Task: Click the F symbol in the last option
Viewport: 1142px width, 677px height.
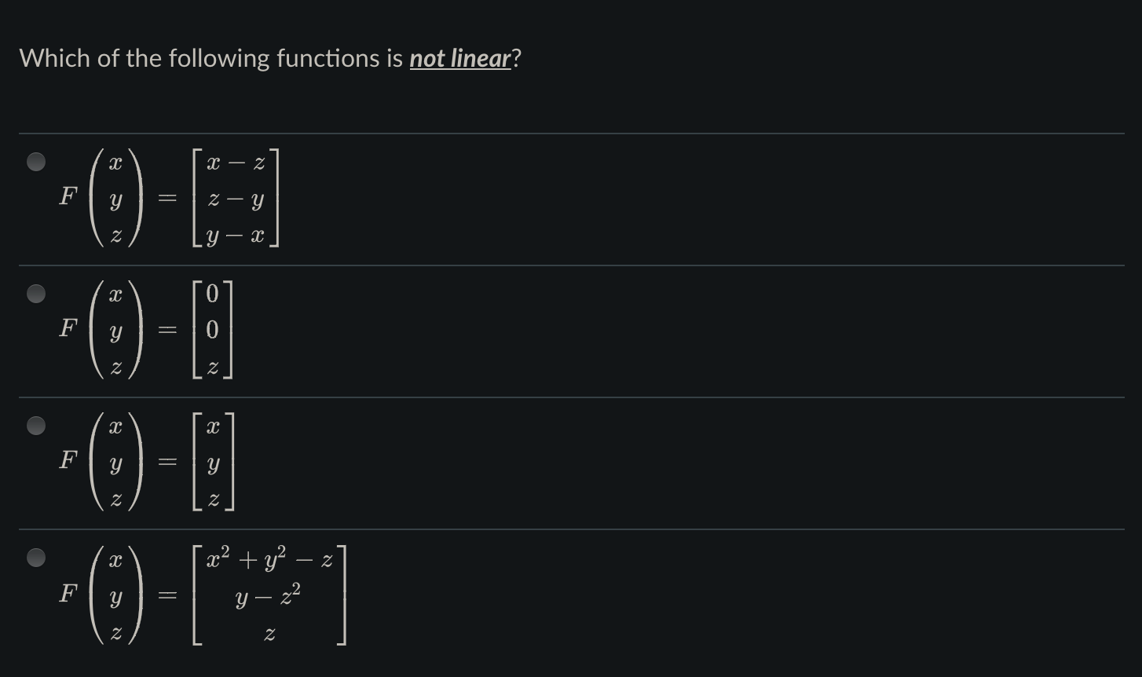Action: tap(68, 596)
